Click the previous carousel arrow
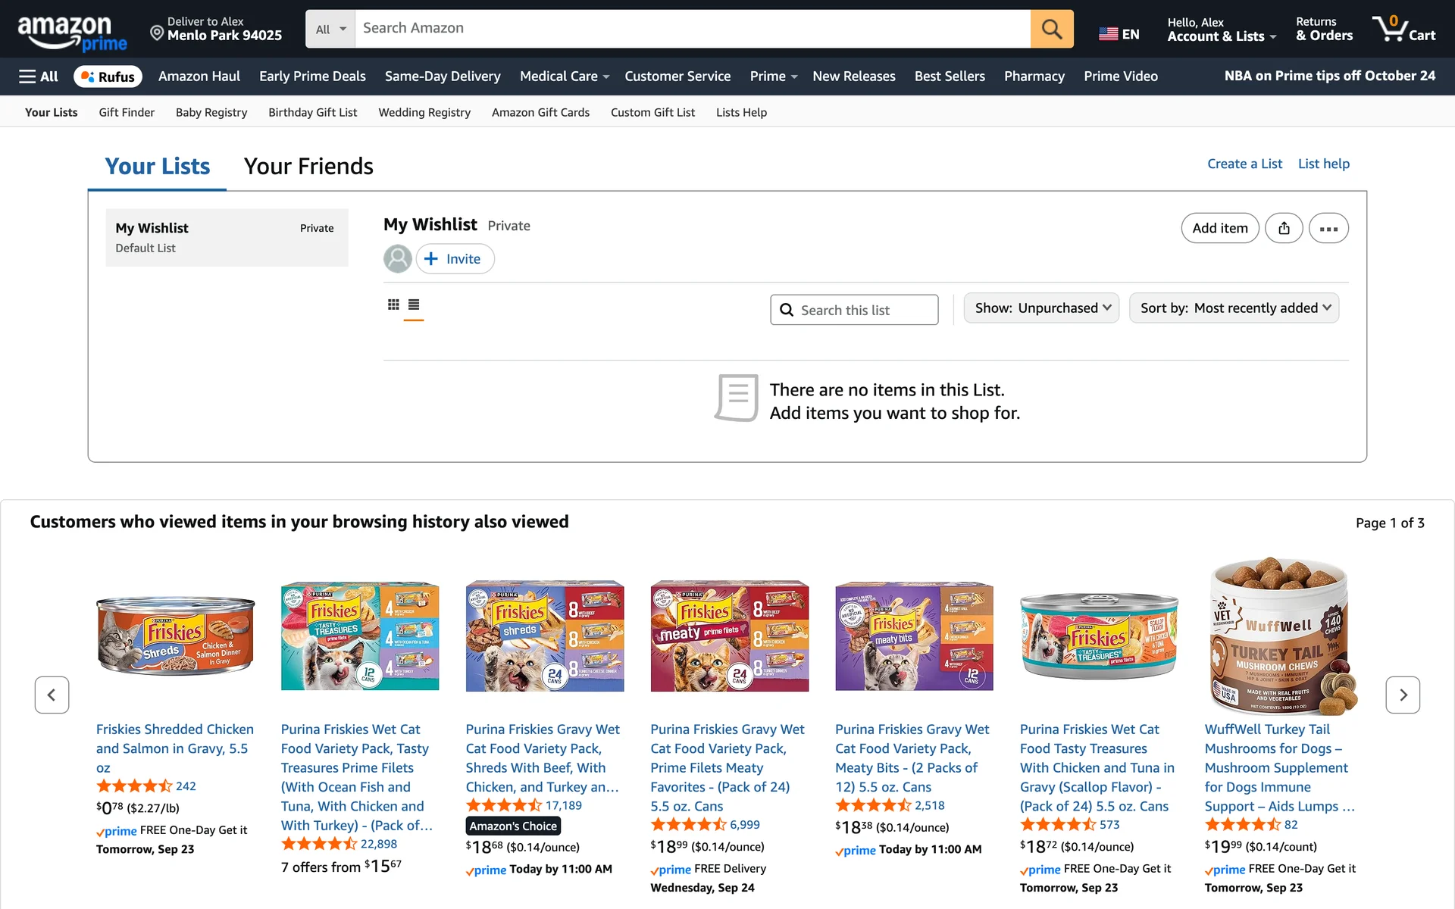 [x=52, y=695]
